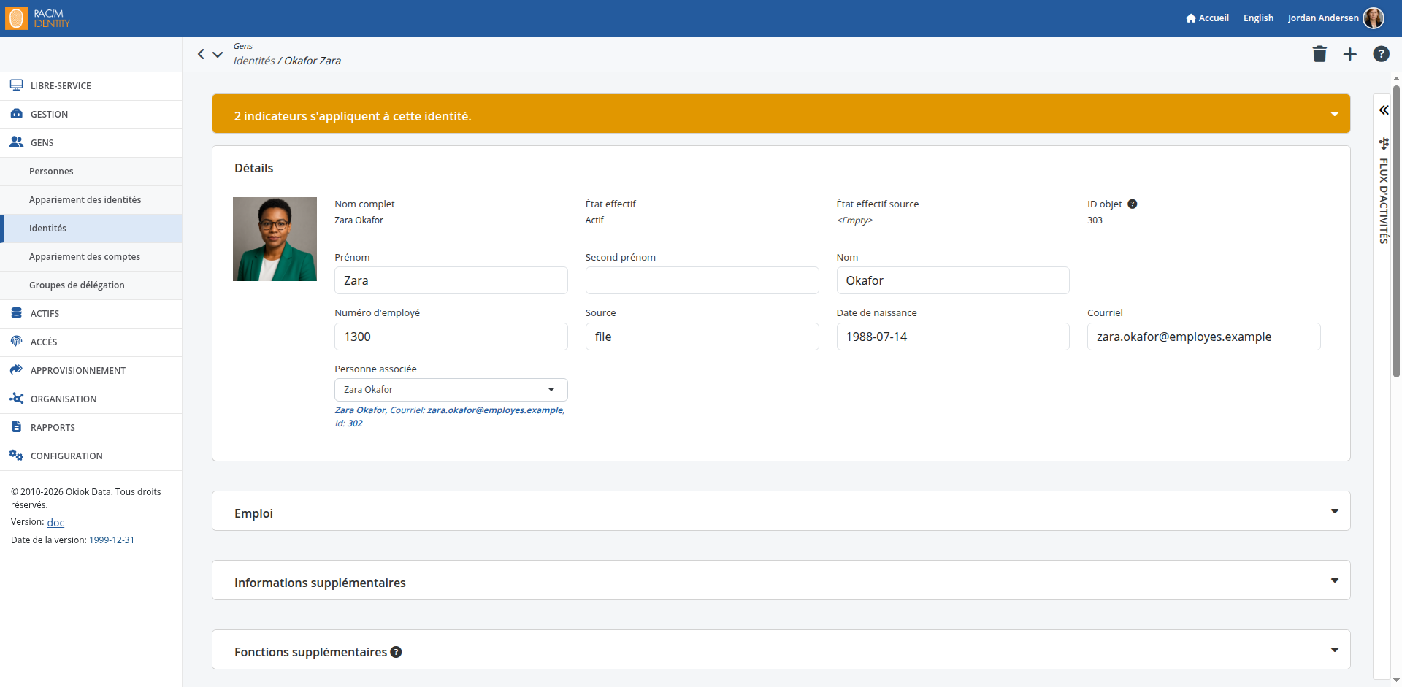Click the Gens people icon
Viewport: 1402px width, 687px height.
16,142
